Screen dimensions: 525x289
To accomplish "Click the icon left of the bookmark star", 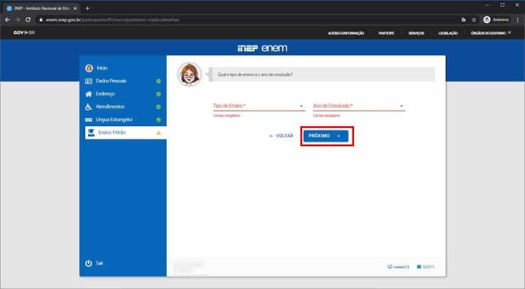I will (x=463, y=20).
